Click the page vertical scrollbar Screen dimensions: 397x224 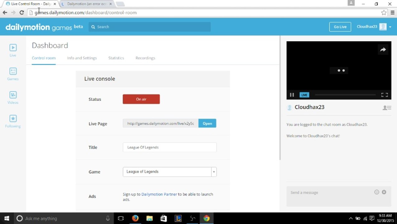(x=280, y=97)
